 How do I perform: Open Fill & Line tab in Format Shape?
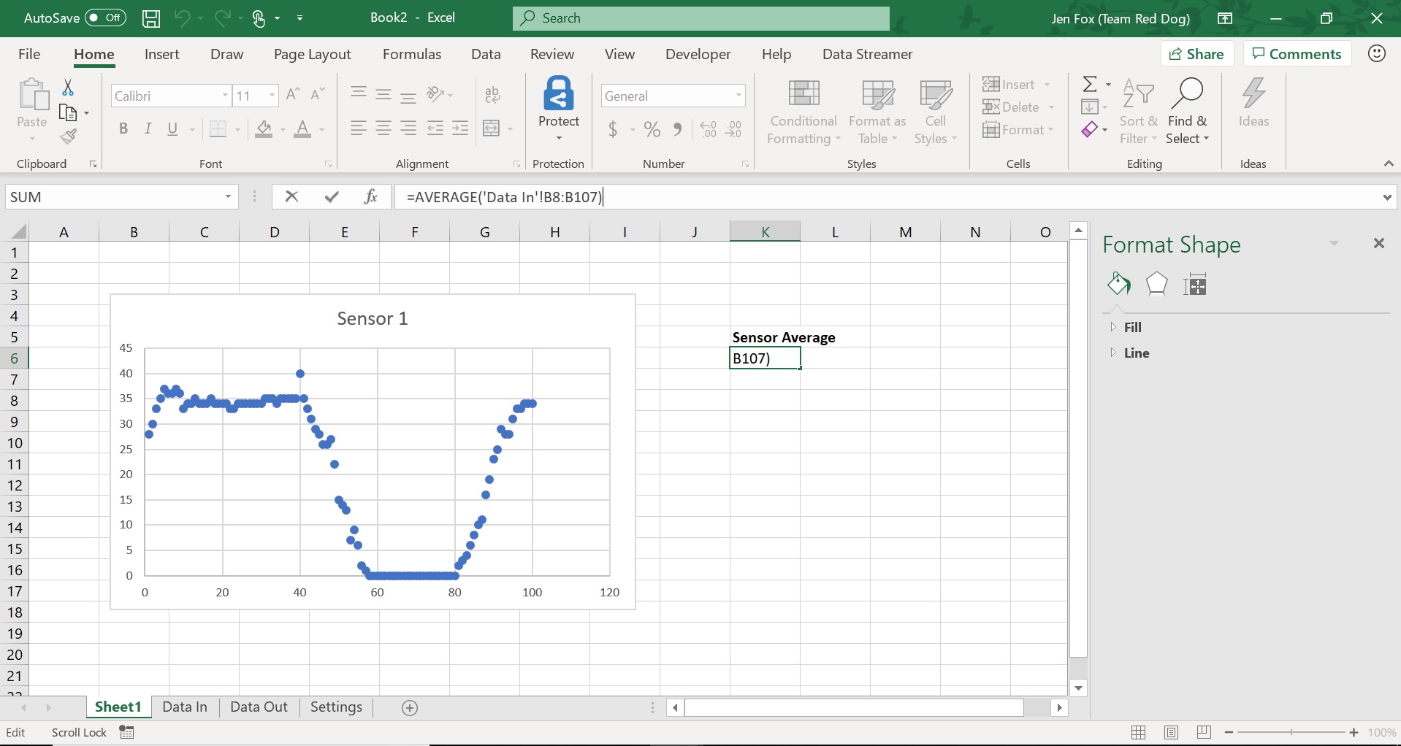point(1118,283)
